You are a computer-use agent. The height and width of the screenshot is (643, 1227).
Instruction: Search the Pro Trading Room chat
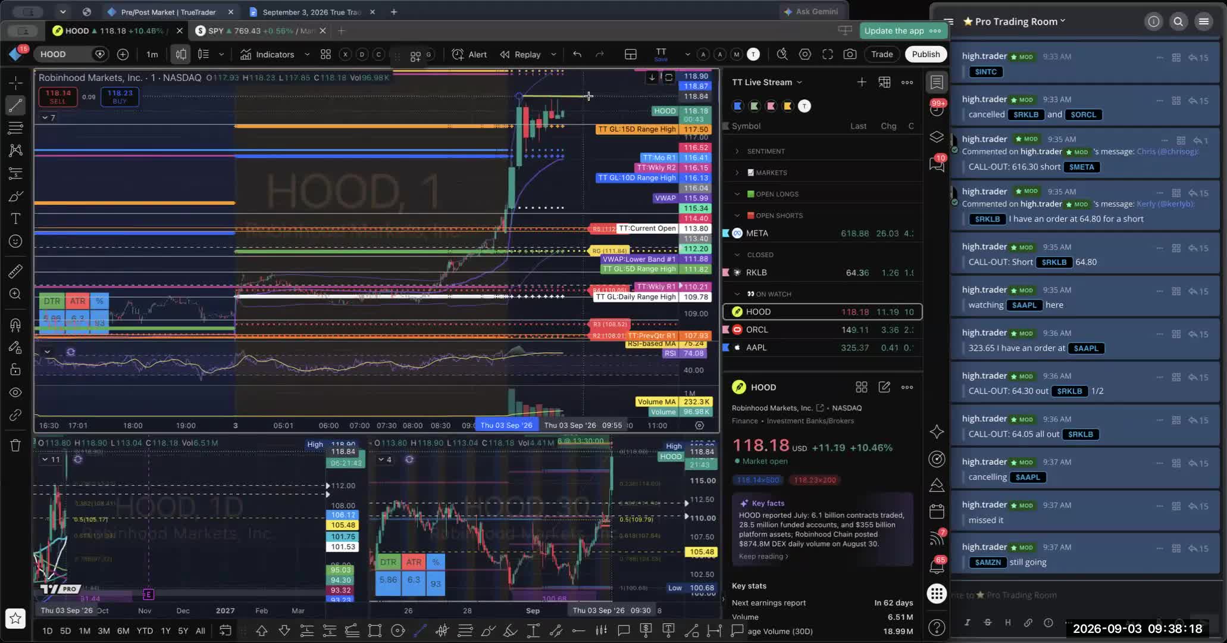1178,22
